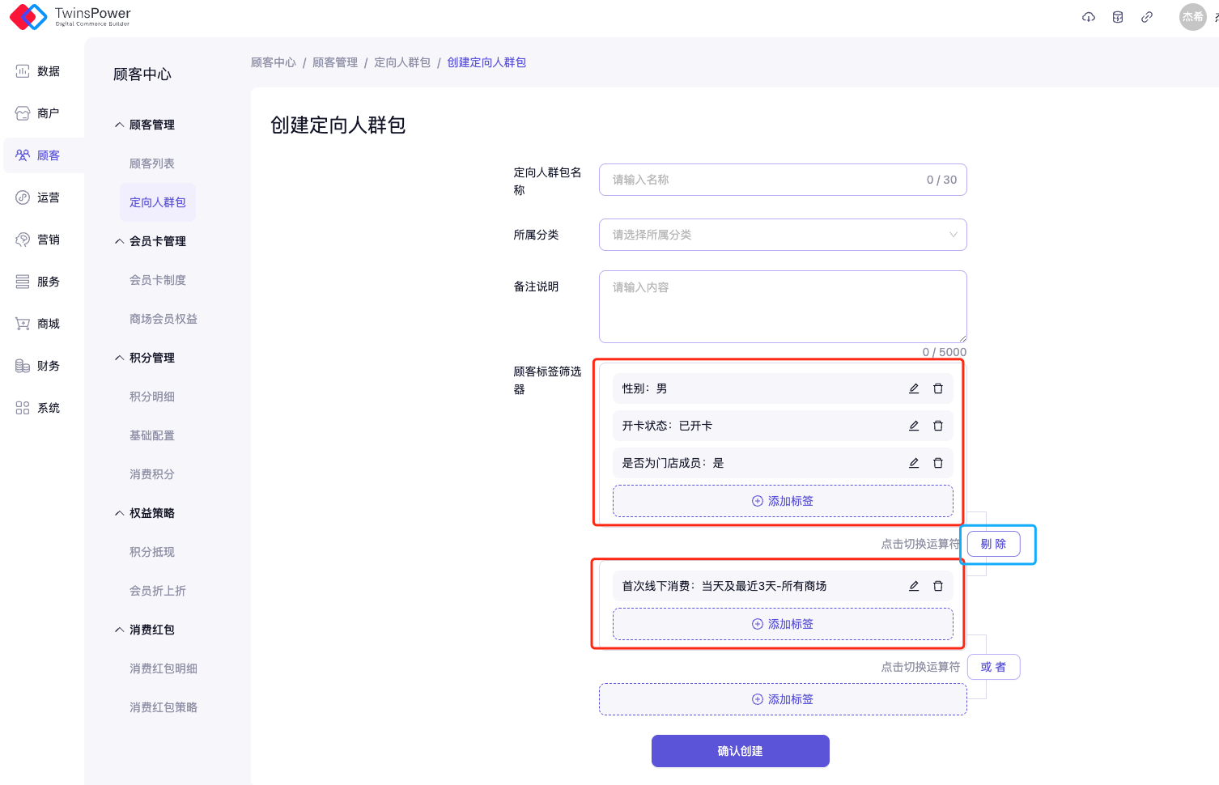Open 会员卡制度 menu item
The height and width of the screenshot is (785, 1219).
click(158, 280)
